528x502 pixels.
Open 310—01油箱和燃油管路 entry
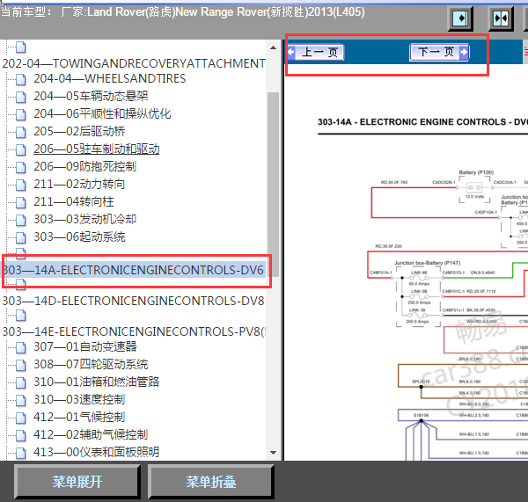(96, 382)
